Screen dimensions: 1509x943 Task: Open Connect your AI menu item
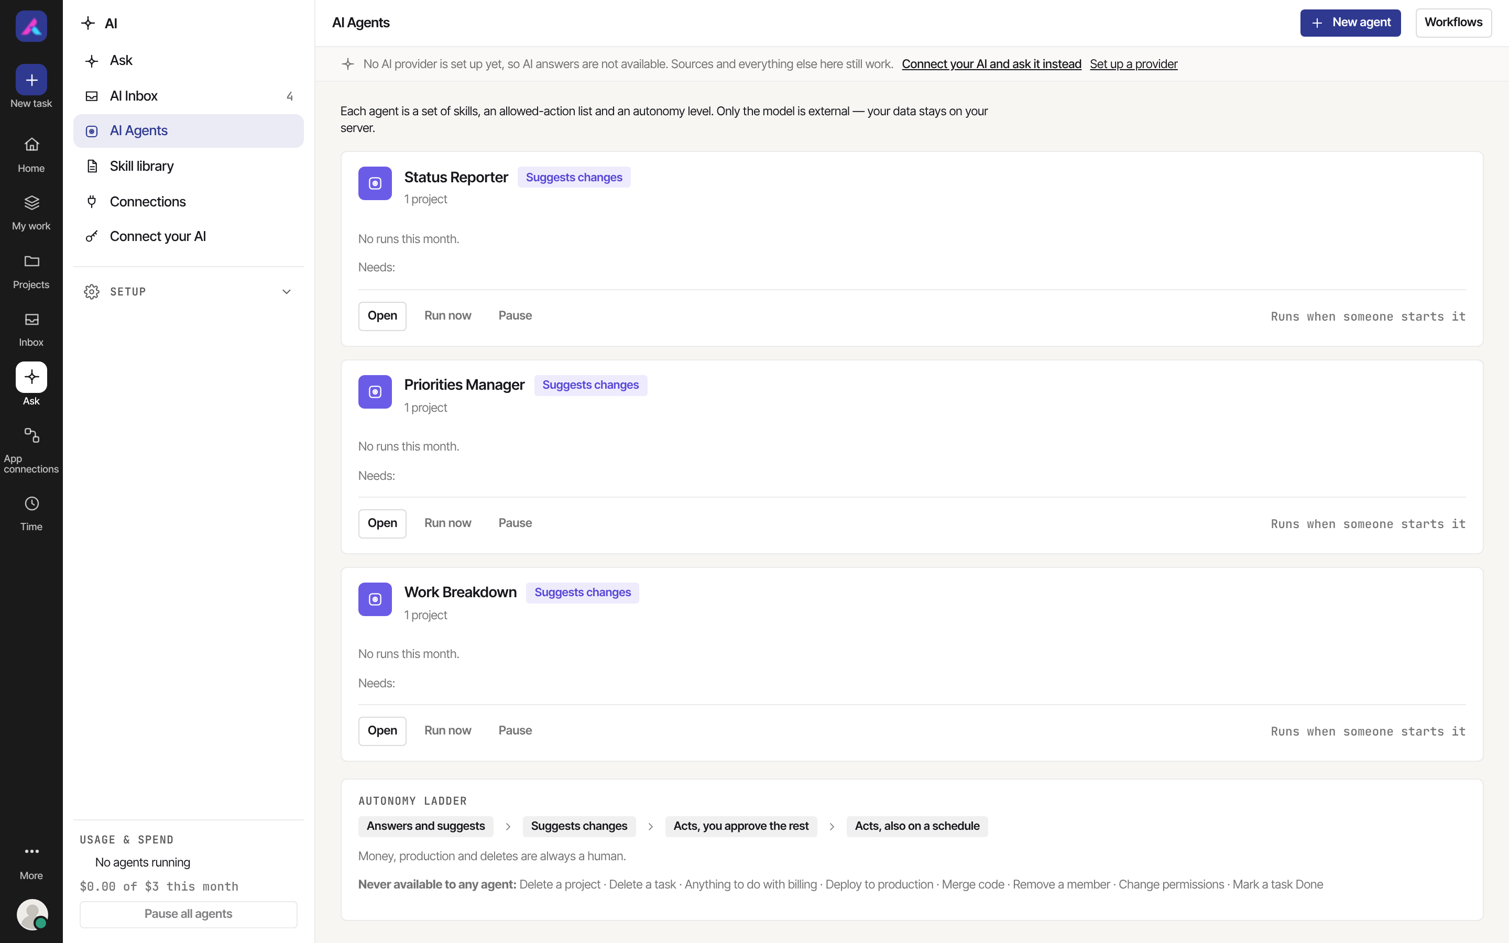(188, 236)
